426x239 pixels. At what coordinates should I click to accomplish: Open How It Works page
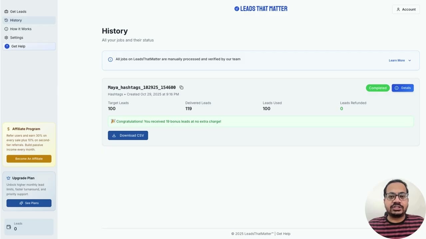coord(29,29)
